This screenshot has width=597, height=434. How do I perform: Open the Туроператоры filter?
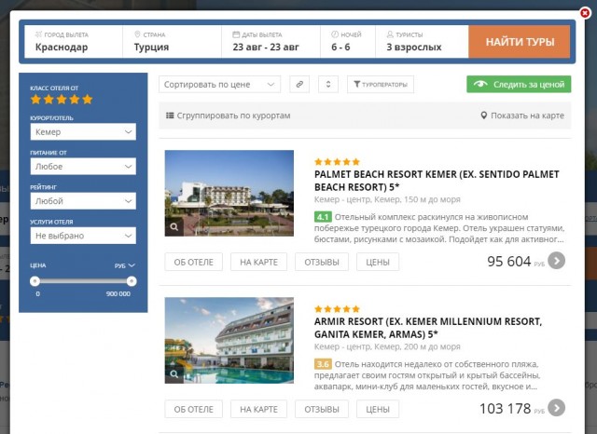(x=381, y=85)
